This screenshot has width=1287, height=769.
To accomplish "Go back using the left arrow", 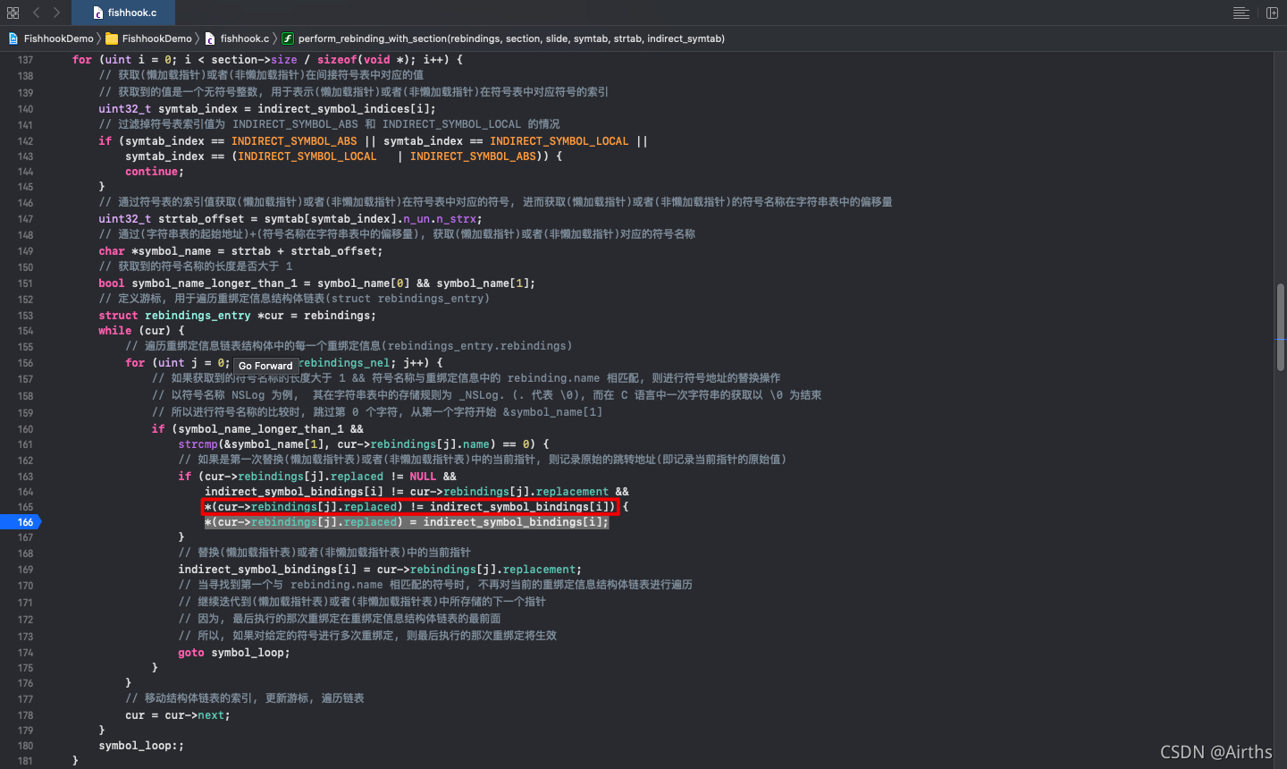I will (37, 13).
